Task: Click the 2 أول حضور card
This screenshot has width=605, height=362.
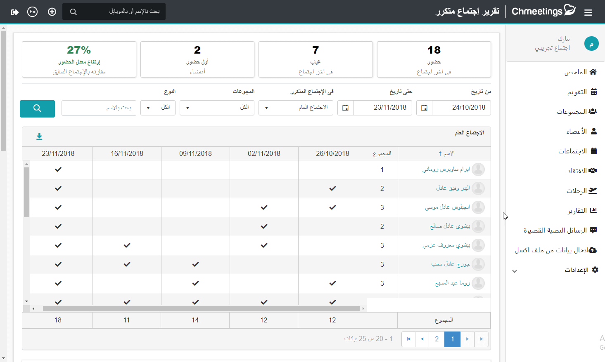Action: (197, 59)
